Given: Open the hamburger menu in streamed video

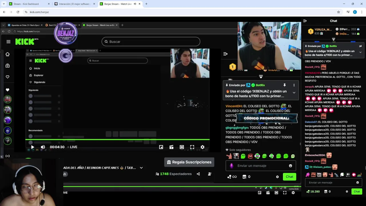Looking at the screenshot, I should tap(8, 41).
